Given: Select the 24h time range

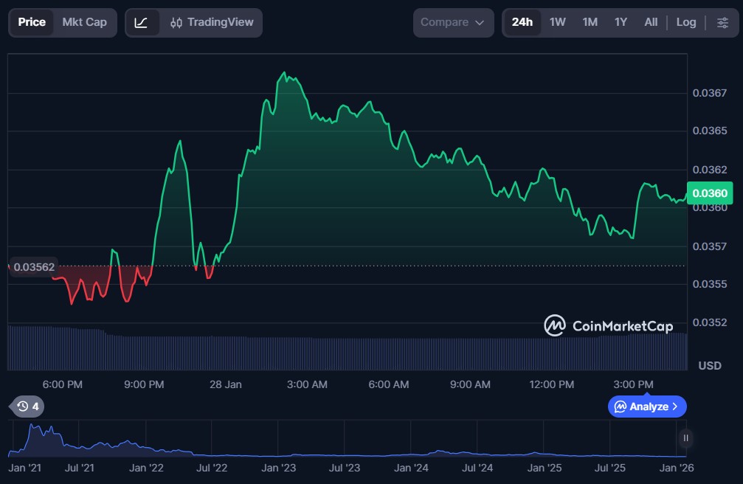Looking at the screenshot, I should pyautogui.click(x=522, y=22).
